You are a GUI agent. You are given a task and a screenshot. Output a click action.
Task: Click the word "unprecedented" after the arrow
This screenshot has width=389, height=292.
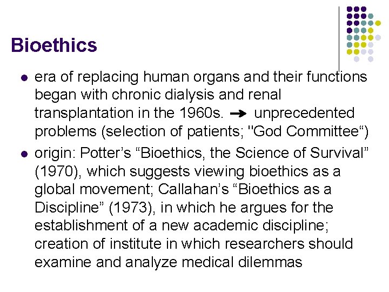pos(304,114)
